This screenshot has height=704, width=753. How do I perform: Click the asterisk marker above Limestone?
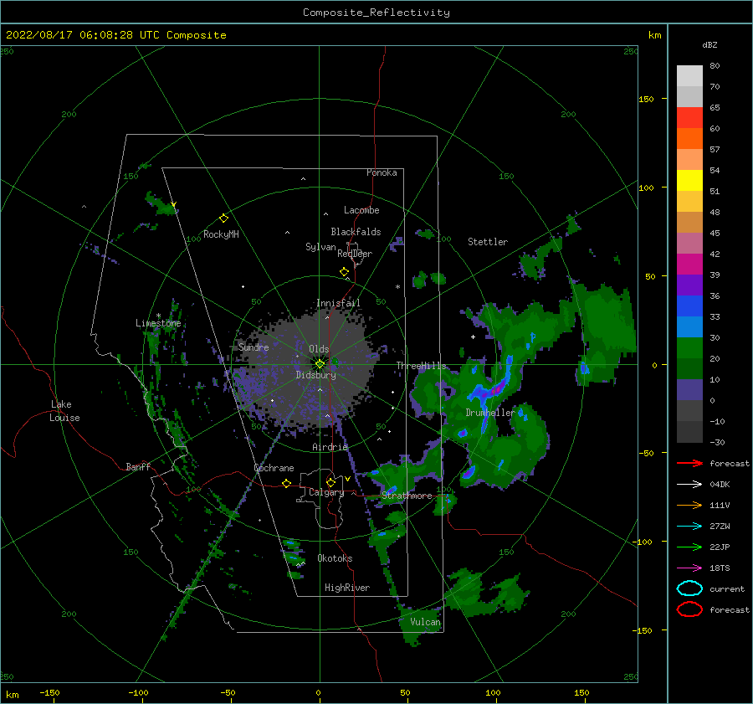pos(158,316)
